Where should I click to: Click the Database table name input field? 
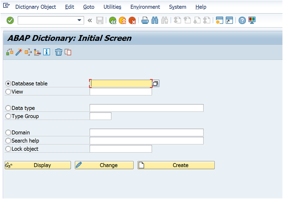pos(121,83)
